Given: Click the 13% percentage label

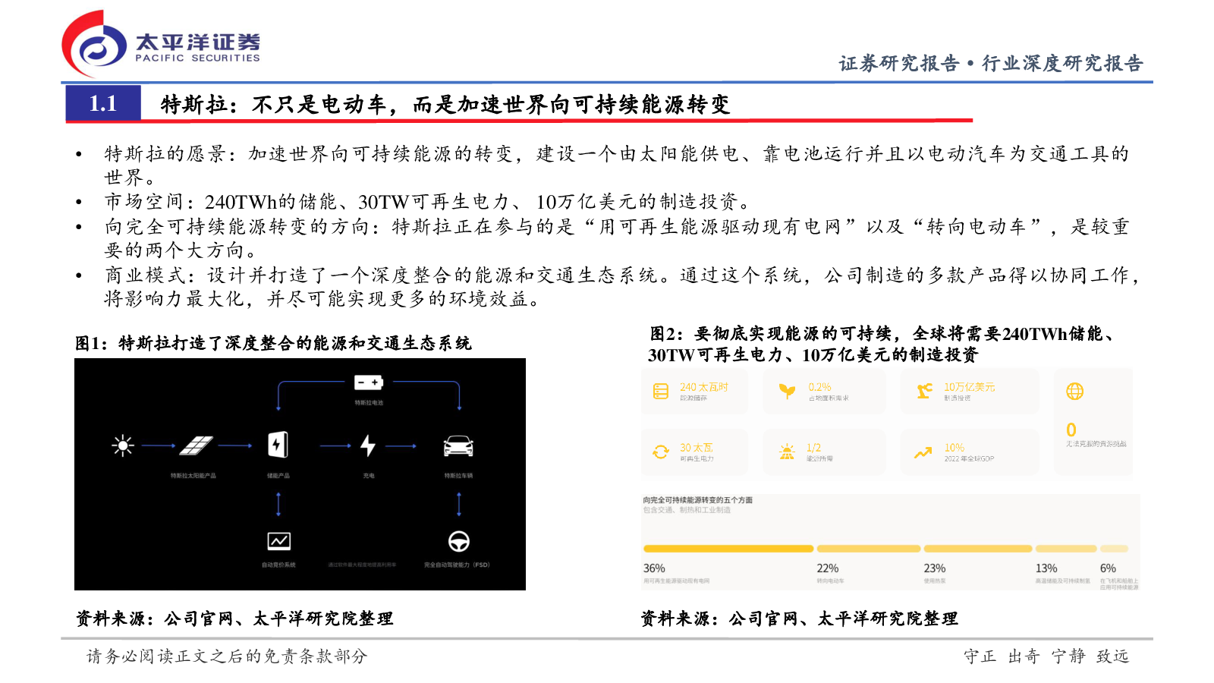Looking at the screenshot, I should [1046, 568].
